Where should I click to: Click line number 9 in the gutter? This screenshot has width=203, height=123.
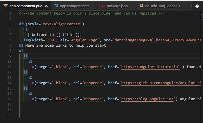10,56
